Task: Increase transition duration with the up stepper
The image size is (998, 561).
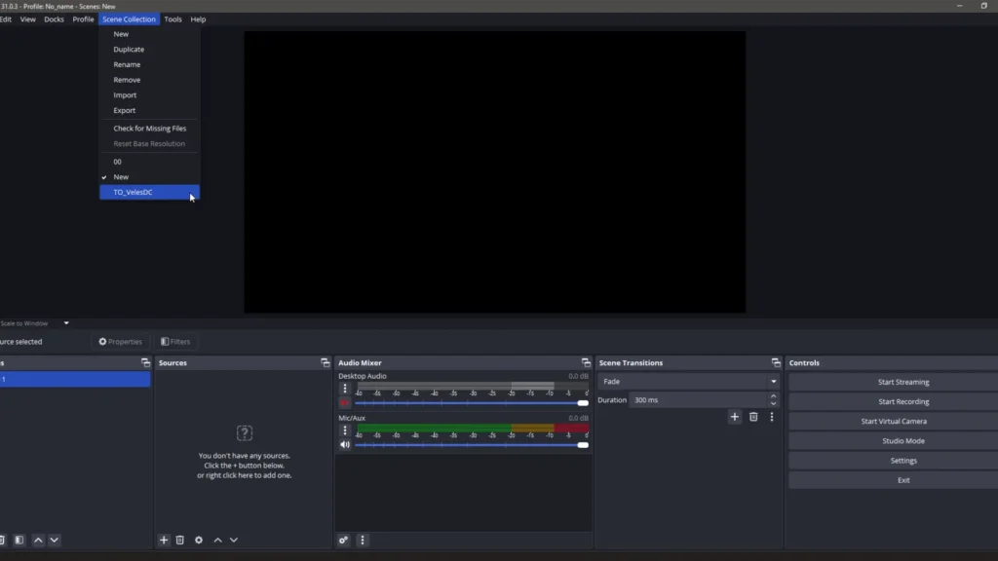Action: point(773,395)
